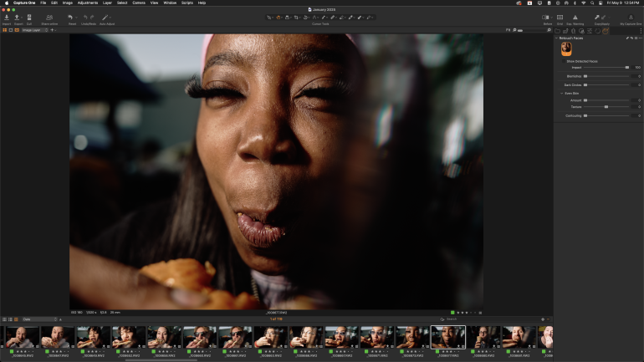Open the Adjustments menu
Screen dimensions: 644x362
tap(88, 3)
